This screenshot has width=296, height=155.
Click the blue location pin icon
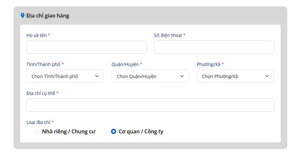tap(22, 15)
